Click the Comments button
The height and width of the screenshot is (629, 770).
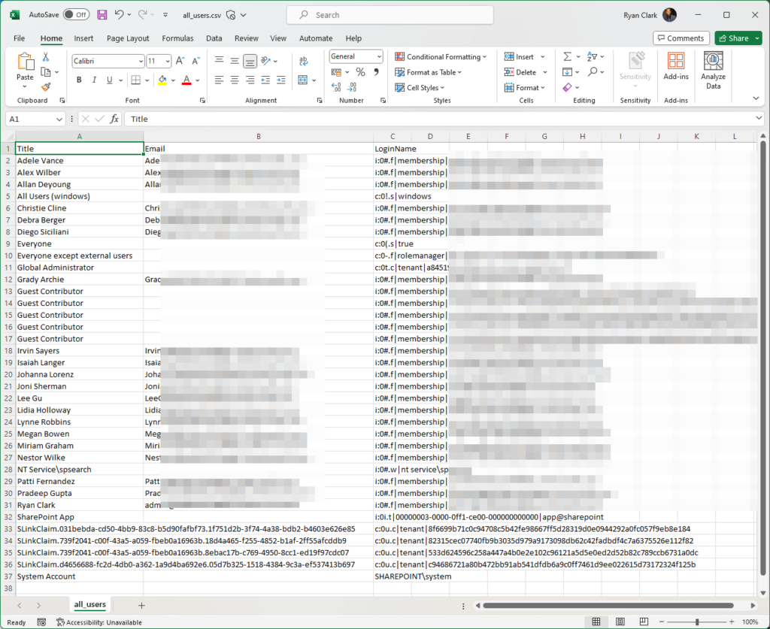[x=681, y=38]
